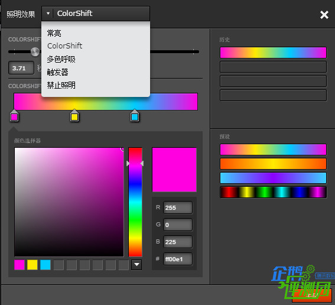Apply the blue-purple gradient preset
The height and width of the screenshot is (305, 335).
(x=273, y=178)
